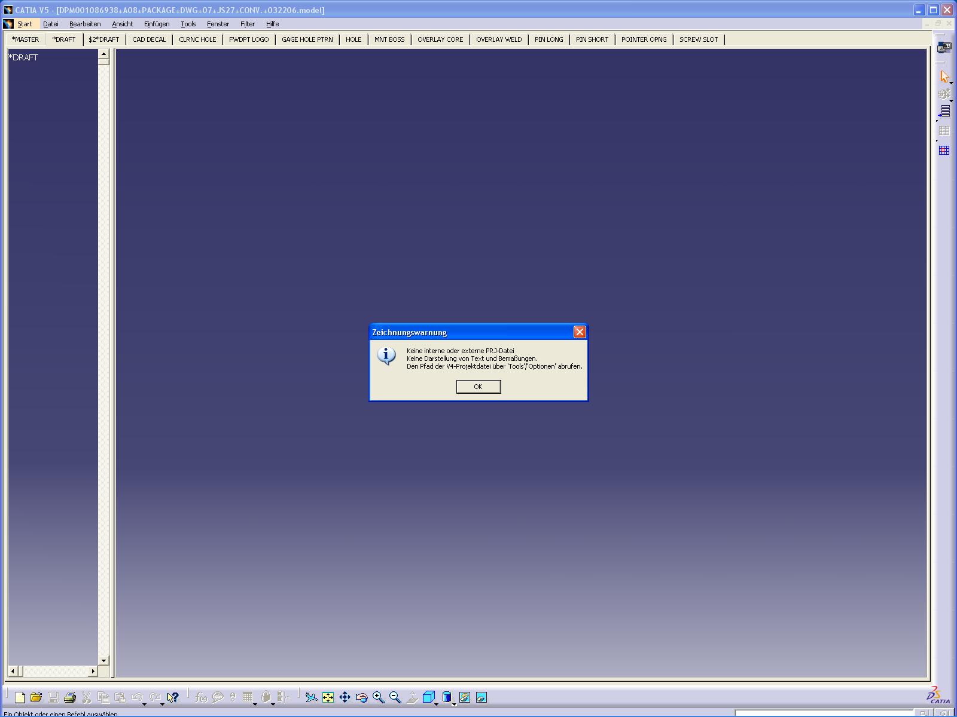Click the Fit All In icon
The image size is (957, 717).
tap(328, 697)
